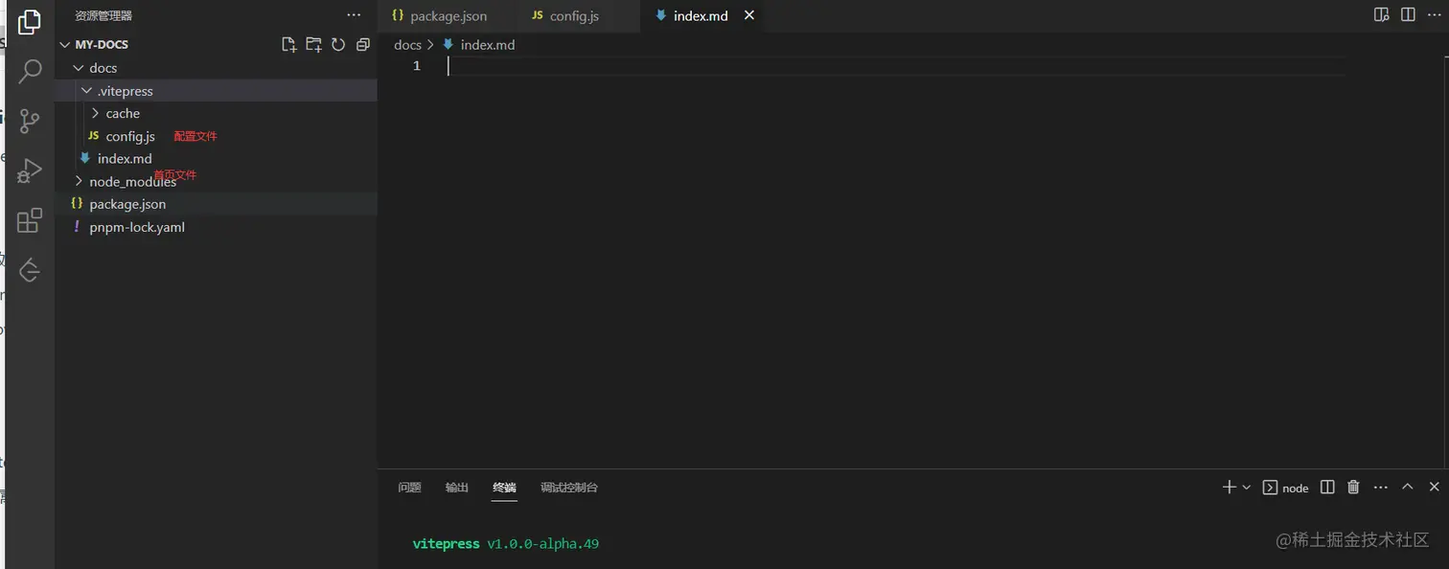
Task: Split the editor to the right
Action: pyautogui.click(x=1408, y=15)
